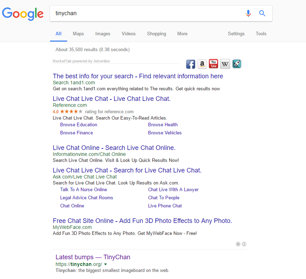Click into the search box containing 'tinychan'
Viewport: 306px width, 279px height.
148,13
